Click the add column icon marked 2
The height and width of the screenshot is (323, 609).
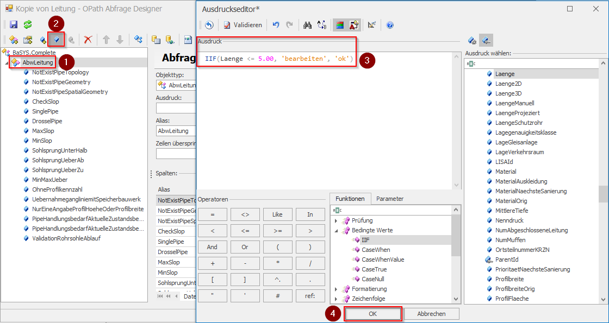56,40
